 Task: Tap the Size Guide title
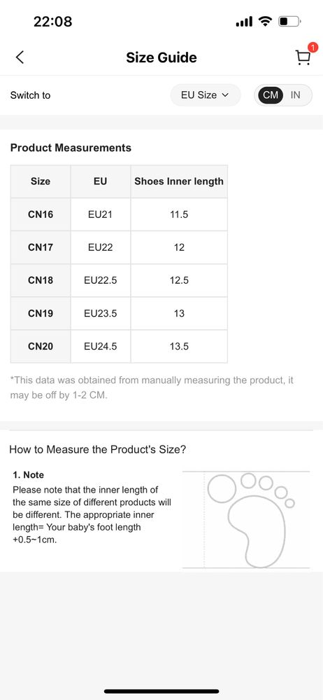(x=161, y=57)
